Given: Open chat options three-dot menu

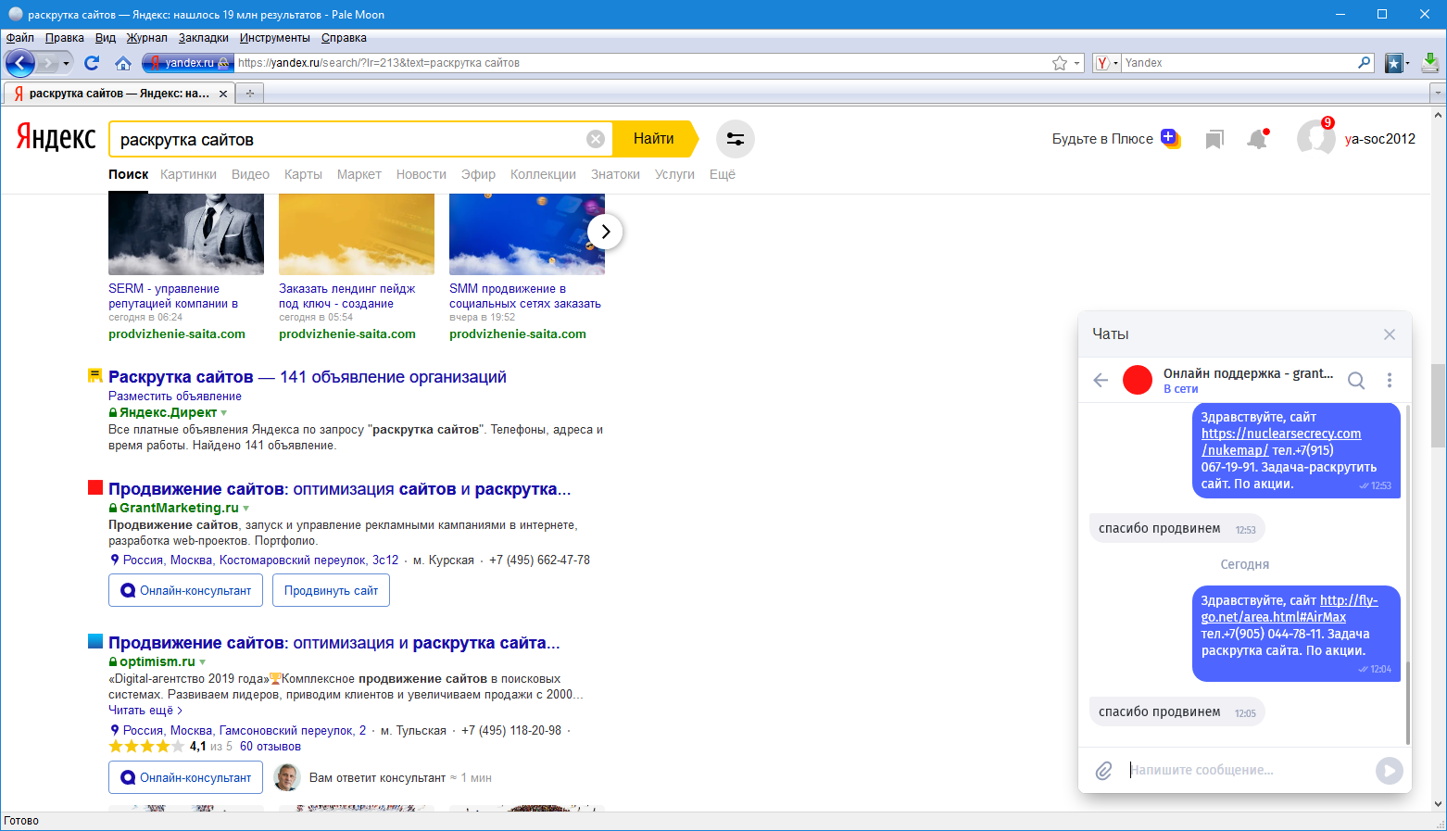Looking at the screenshot, I should 1390,380.
